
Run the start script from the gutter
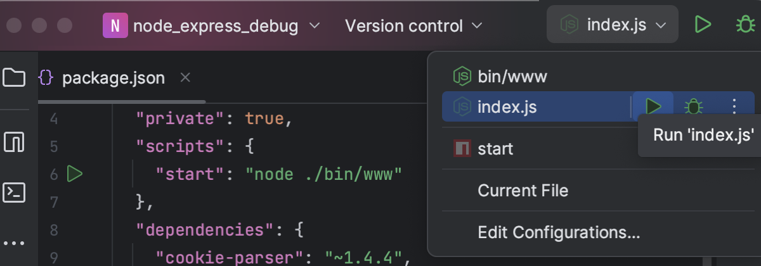(75, 173)
